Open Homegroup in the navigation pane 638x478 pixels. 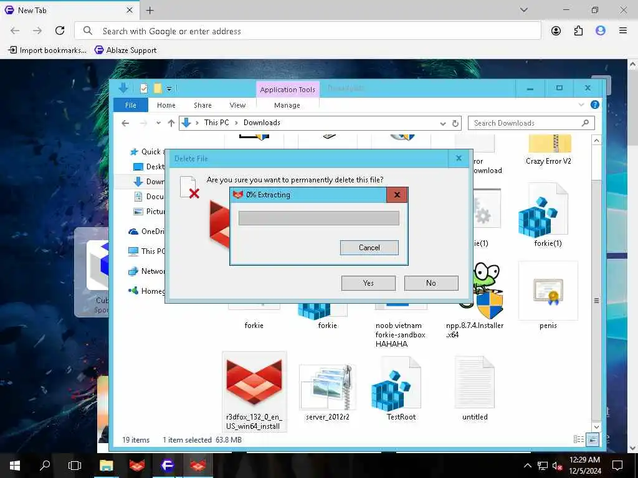point(146,291)
